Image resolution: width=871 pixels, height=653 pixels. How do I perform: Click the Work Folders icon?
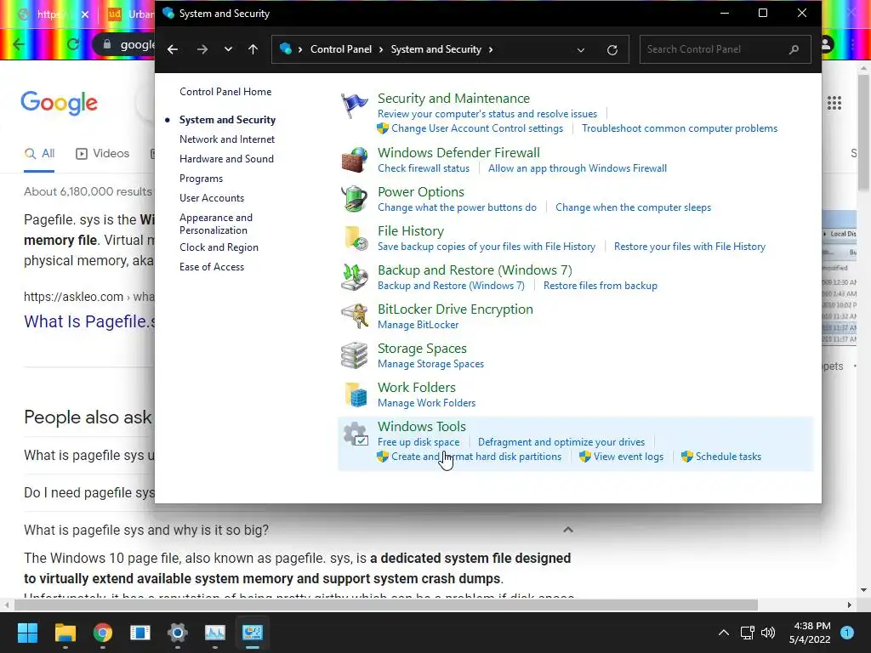point(356,395)
